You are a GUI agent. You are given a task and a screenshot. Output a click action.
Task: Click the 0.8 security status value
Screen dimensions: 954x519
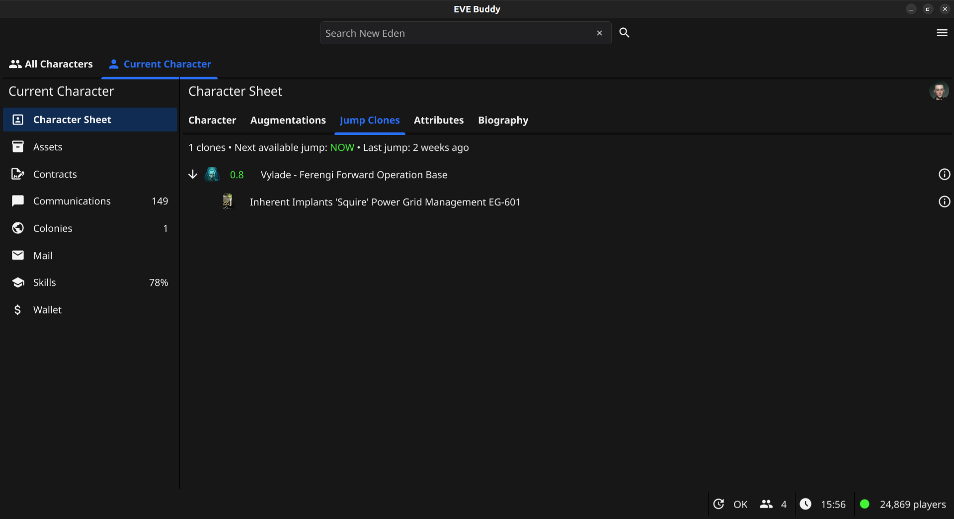click(237, 175)
